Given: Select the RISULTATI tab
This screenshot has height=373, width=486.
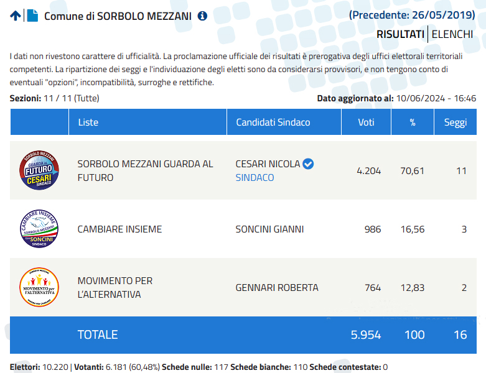Looking at the screenshot, I should [400, 34].
